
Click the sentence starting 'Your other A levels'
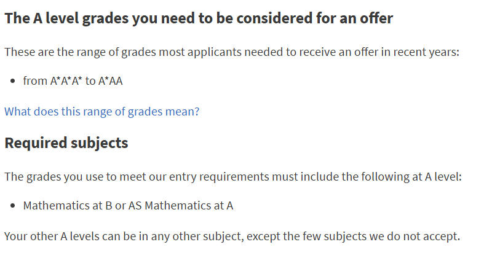click(x=232, y=237)
